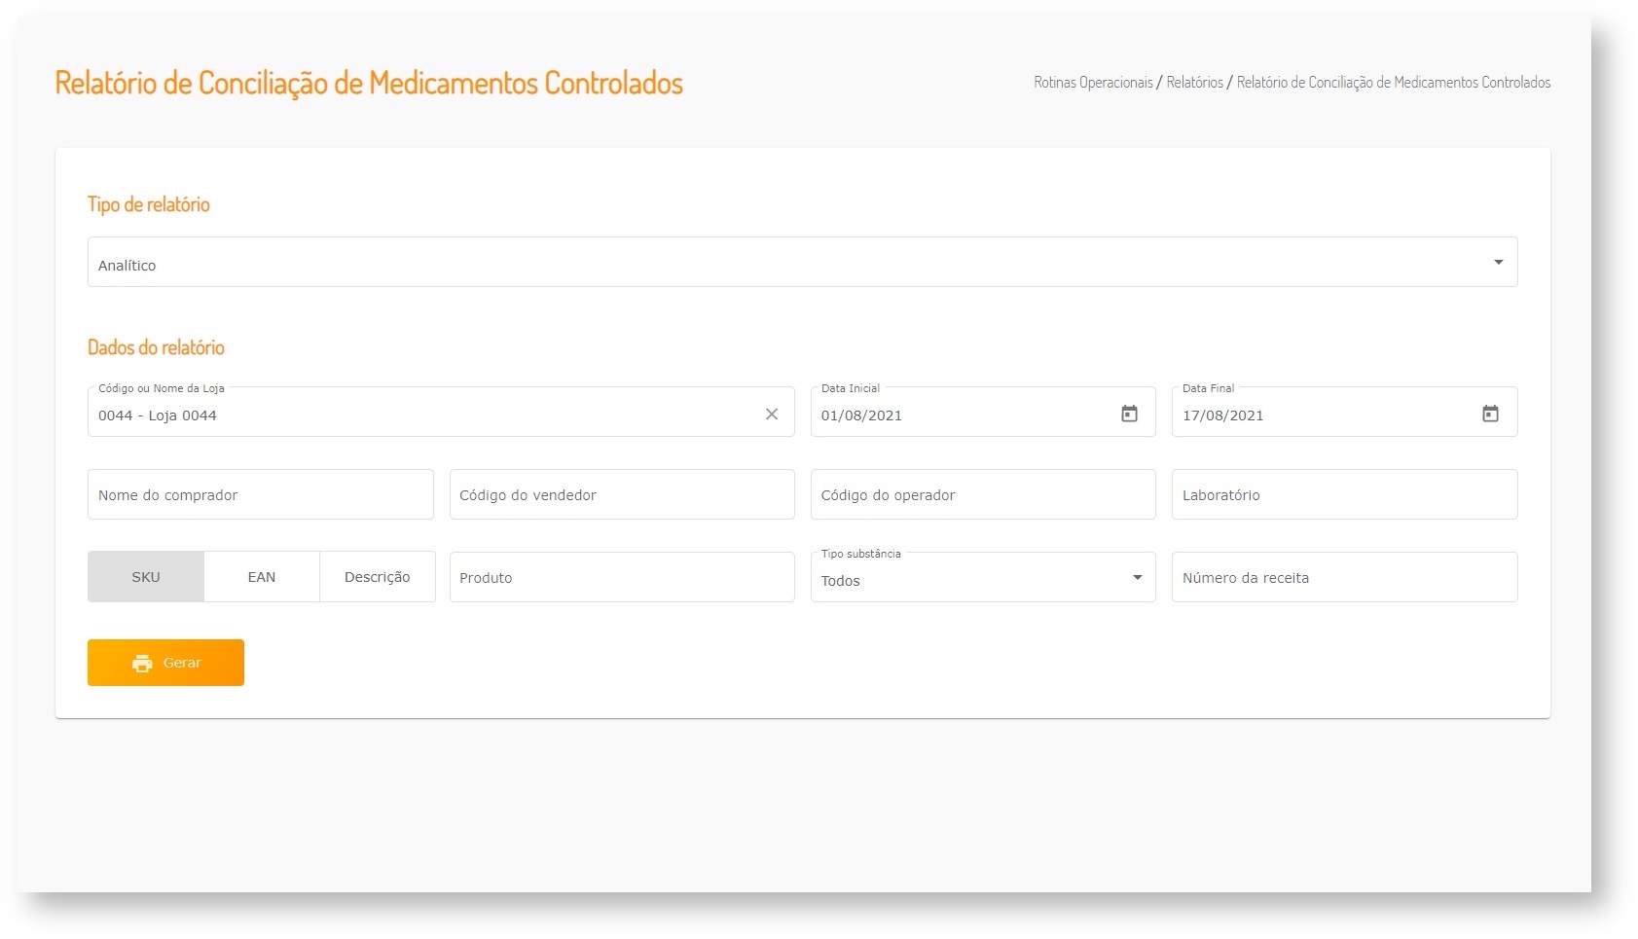Expand the Tipo de relatório dropdown arrow
This screenshot has width=1638, height=939.
click(x=1498, y=263)
